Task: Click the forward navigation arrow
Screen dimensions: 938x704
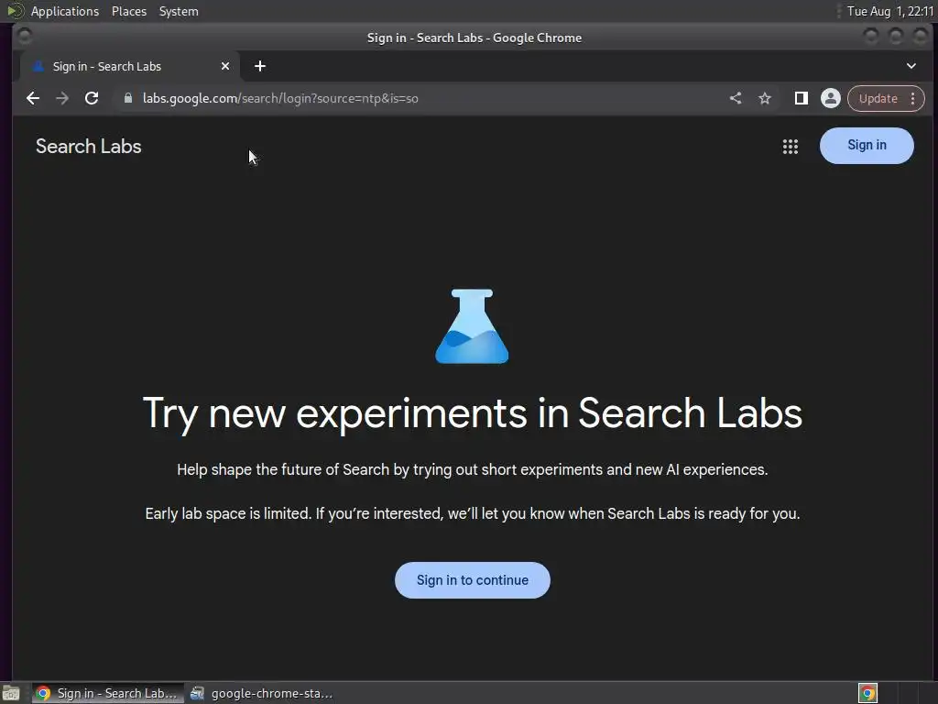Action: 62,98
